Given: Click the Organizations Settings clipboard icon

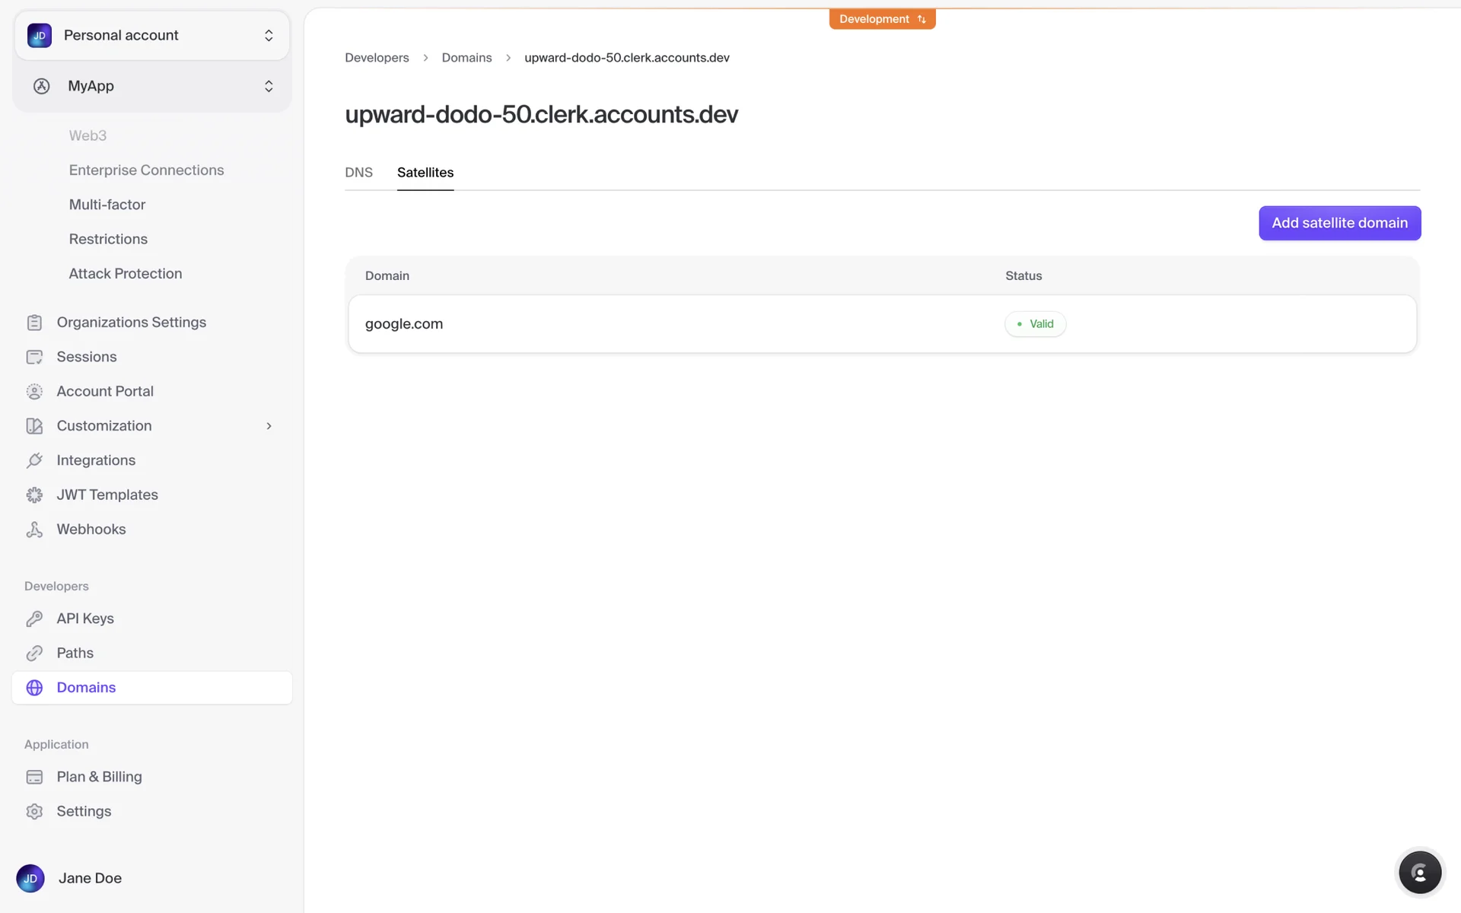Looking at the screenshot, I should [34, 323].
